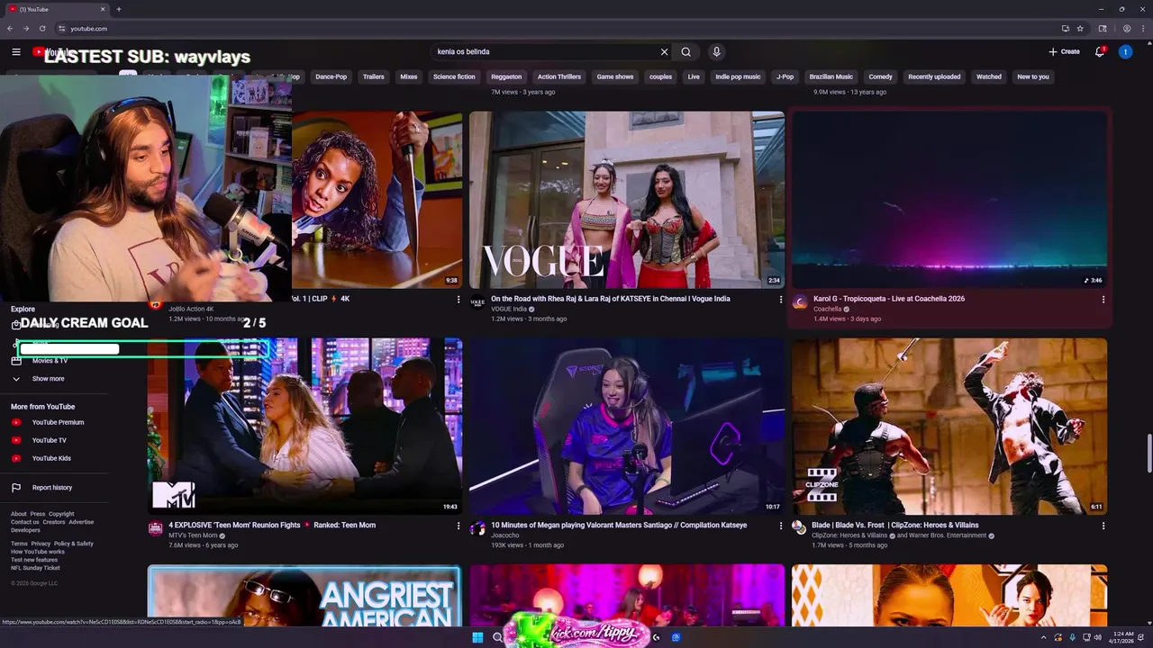The height and width of the screenshot is (648, 1153).
Task: Select the Dance-Pop filter chip
Action: (331, 76)
